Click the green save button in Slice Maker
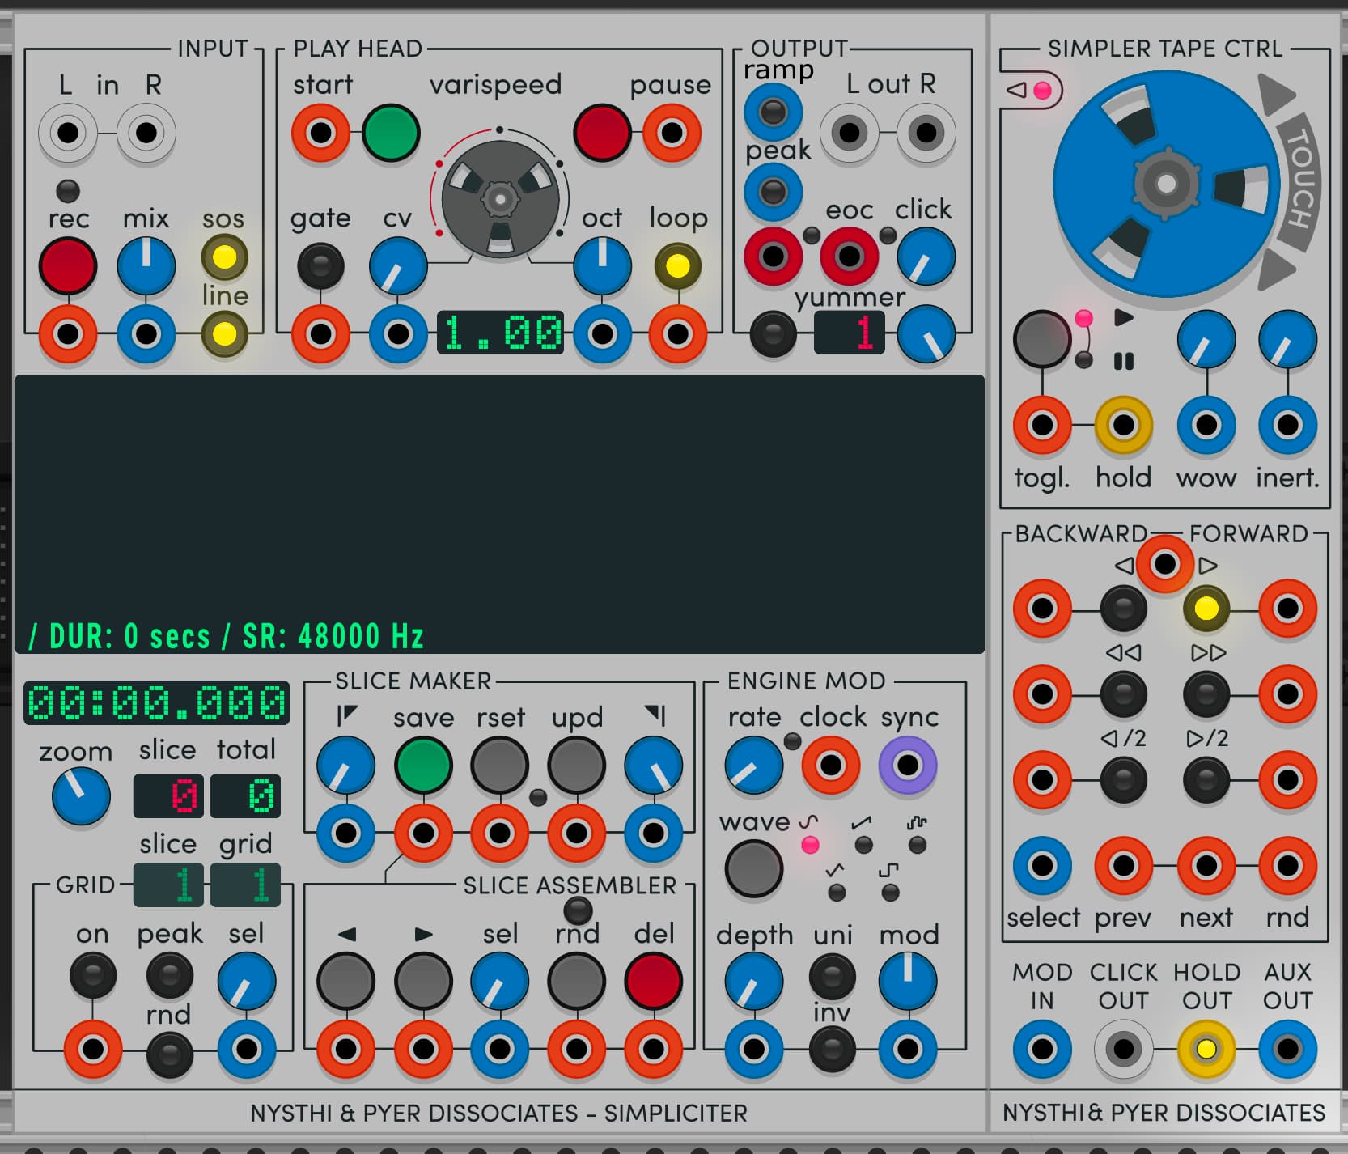This screenshot has width=1348, height=1154. click(423, 765)
